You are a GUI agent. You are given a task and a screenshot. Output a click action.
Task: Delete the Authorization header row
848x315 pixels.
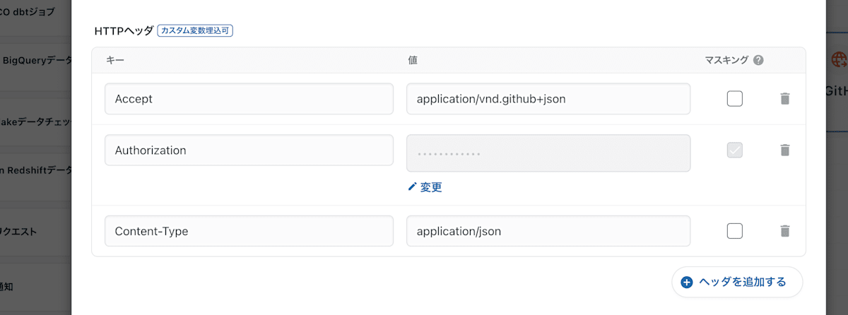tap(784, 150)
